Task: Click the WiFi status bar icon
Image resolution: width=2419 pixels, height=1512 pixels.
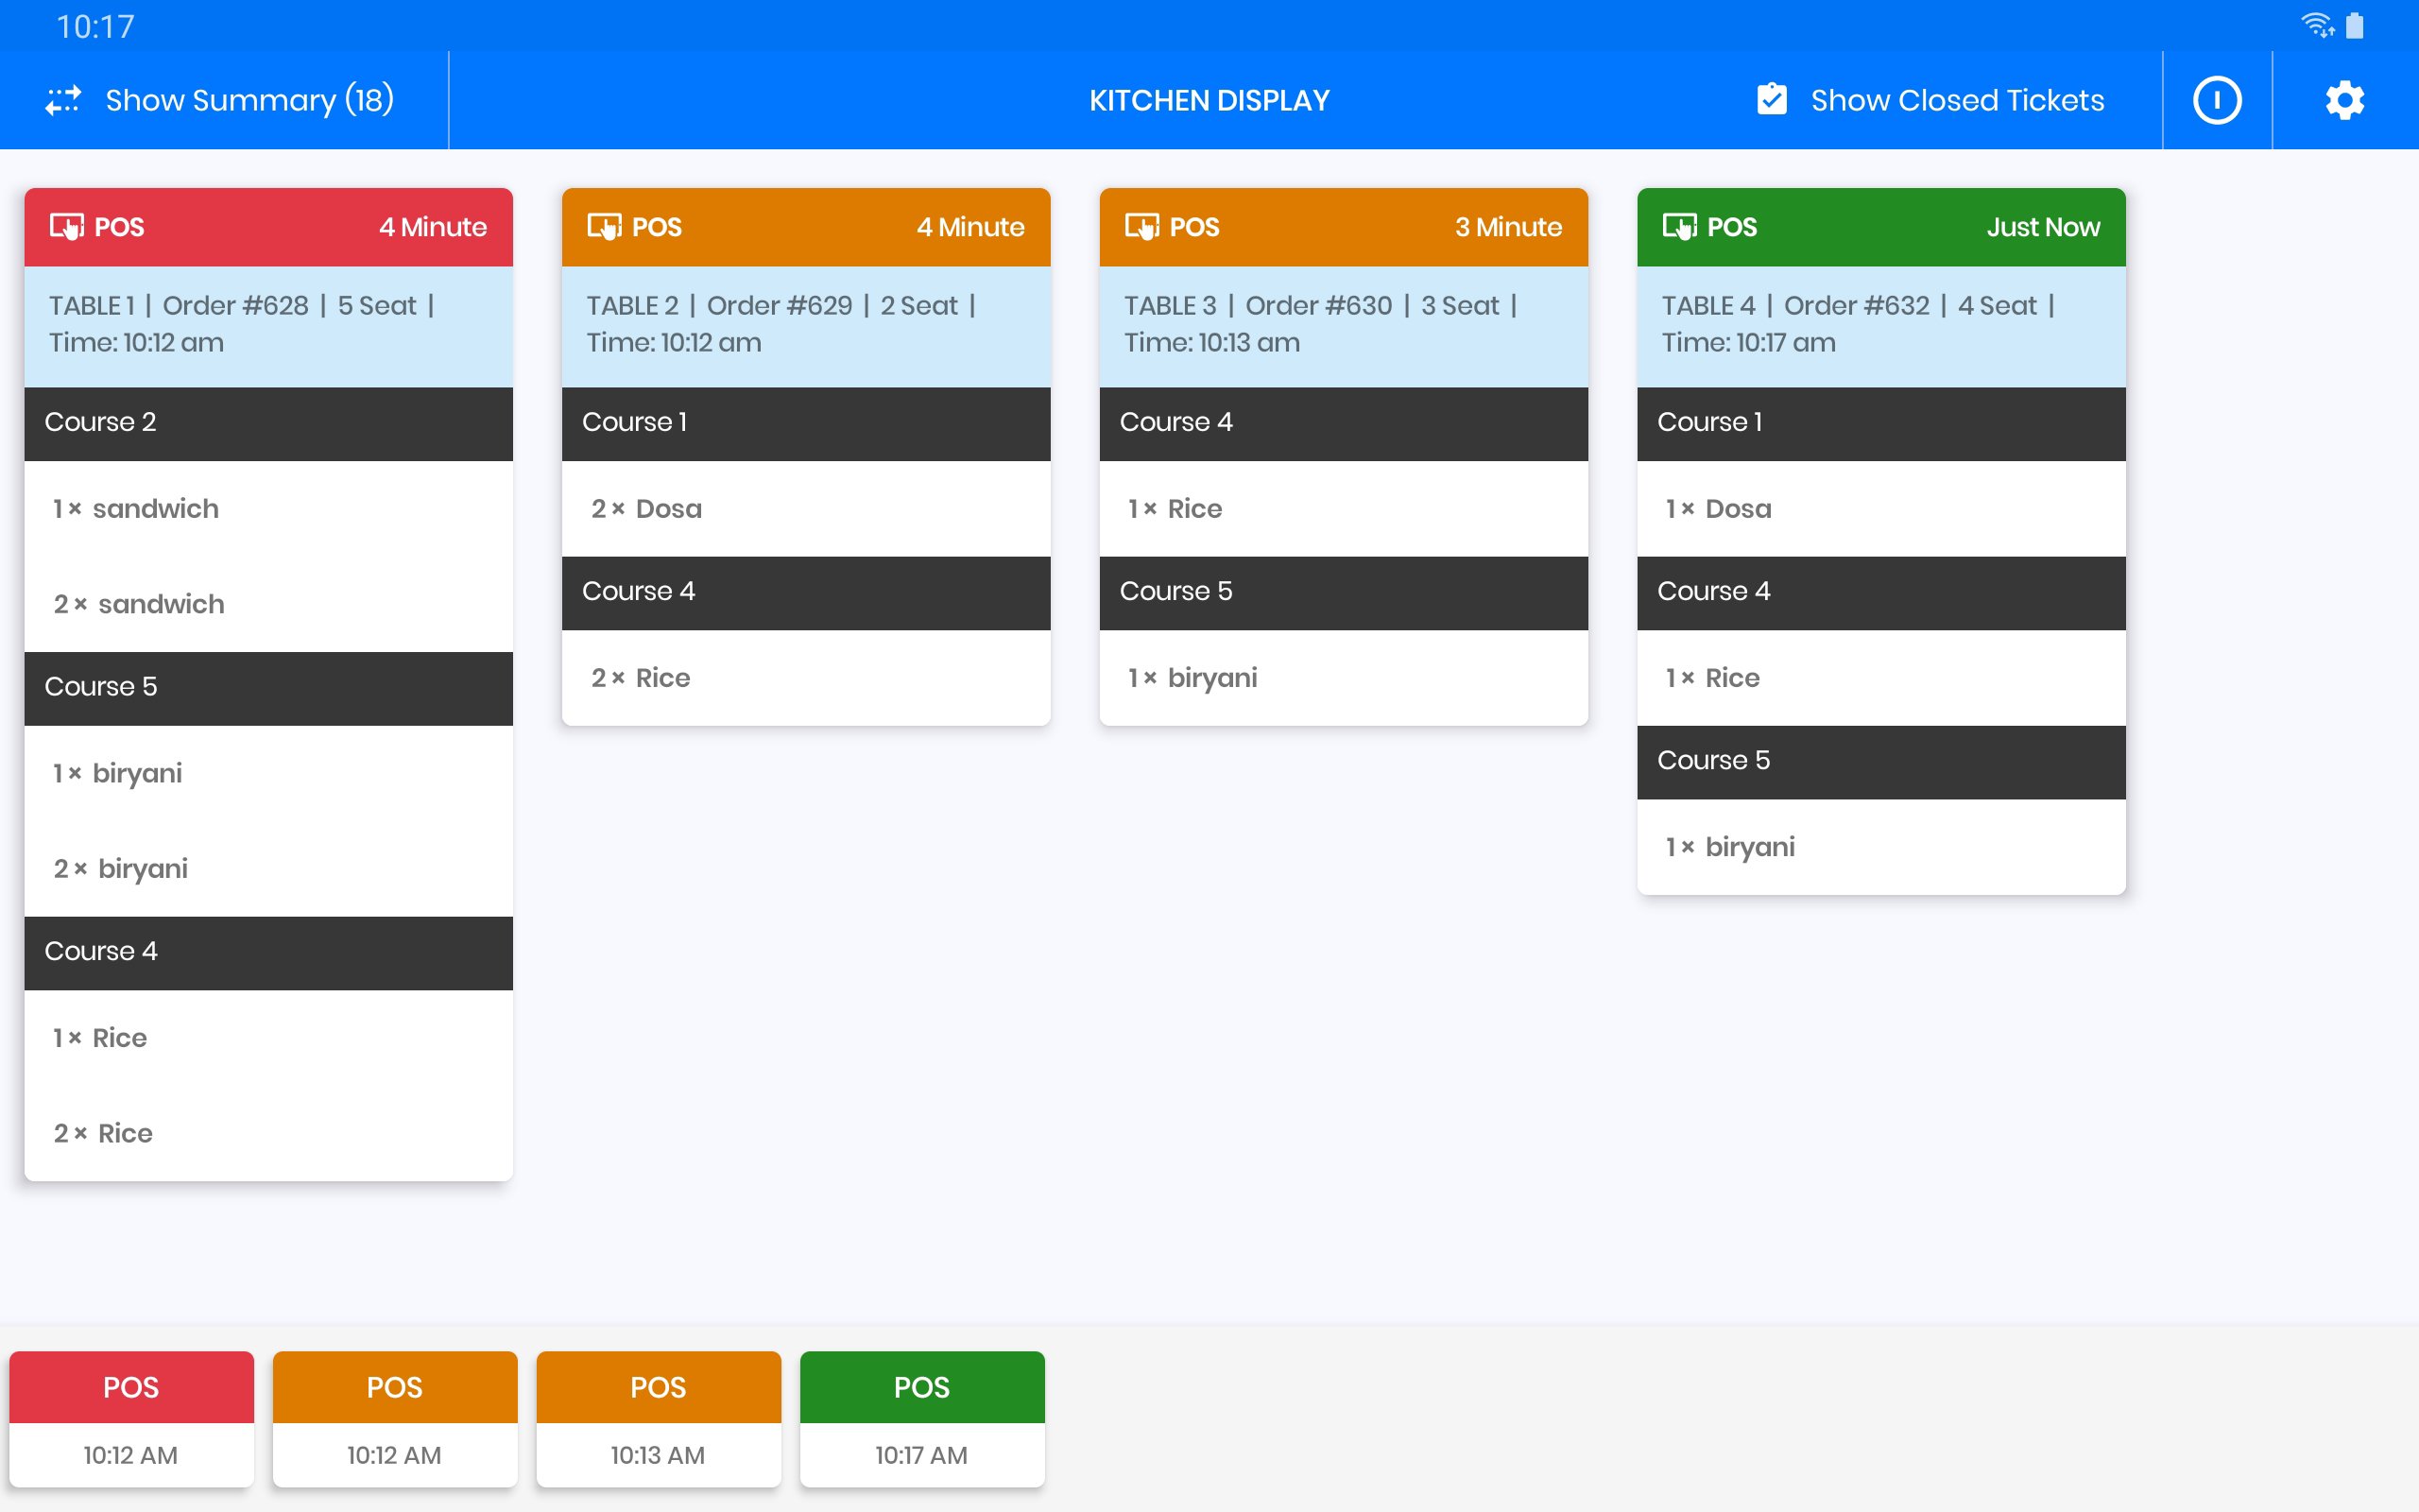Action: [2316, 25]
